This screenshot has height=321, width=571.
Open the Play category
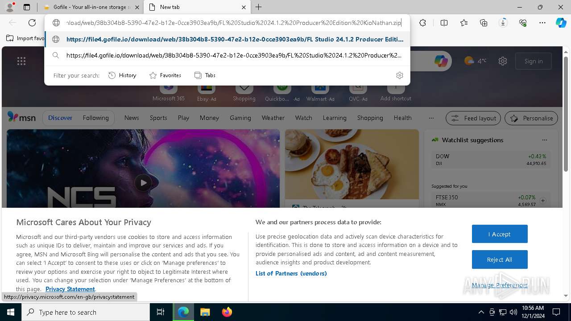(x=183, y=118)
